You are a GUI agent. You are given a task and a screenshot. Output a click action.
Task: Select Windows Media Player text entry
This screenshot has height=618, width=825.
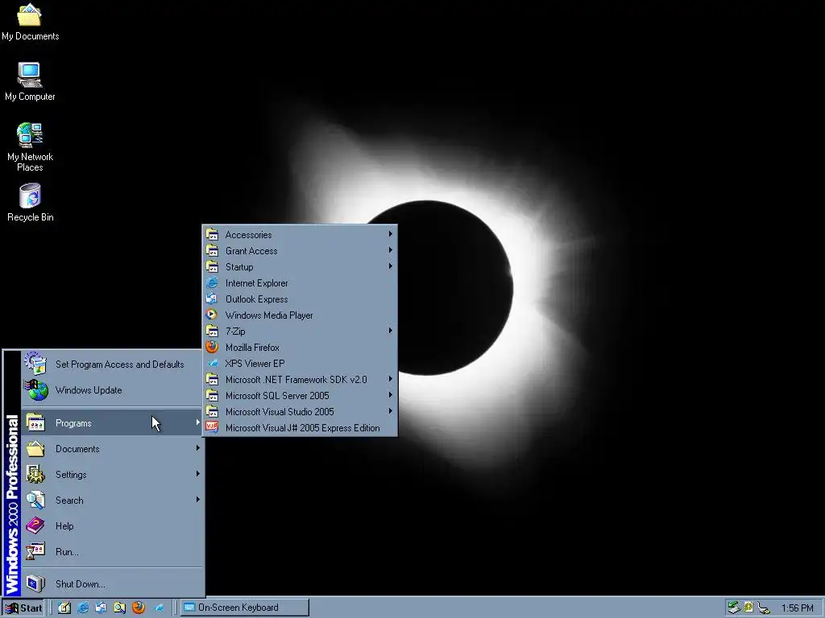click(269, 315)
